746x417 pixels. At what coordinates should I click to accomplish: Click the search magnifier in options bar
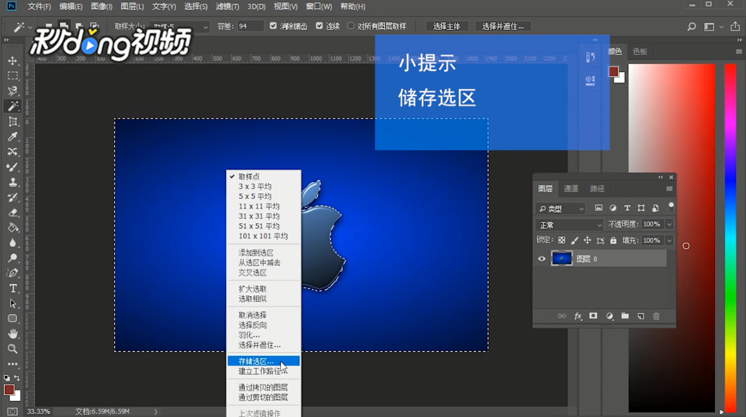point(692,26)
